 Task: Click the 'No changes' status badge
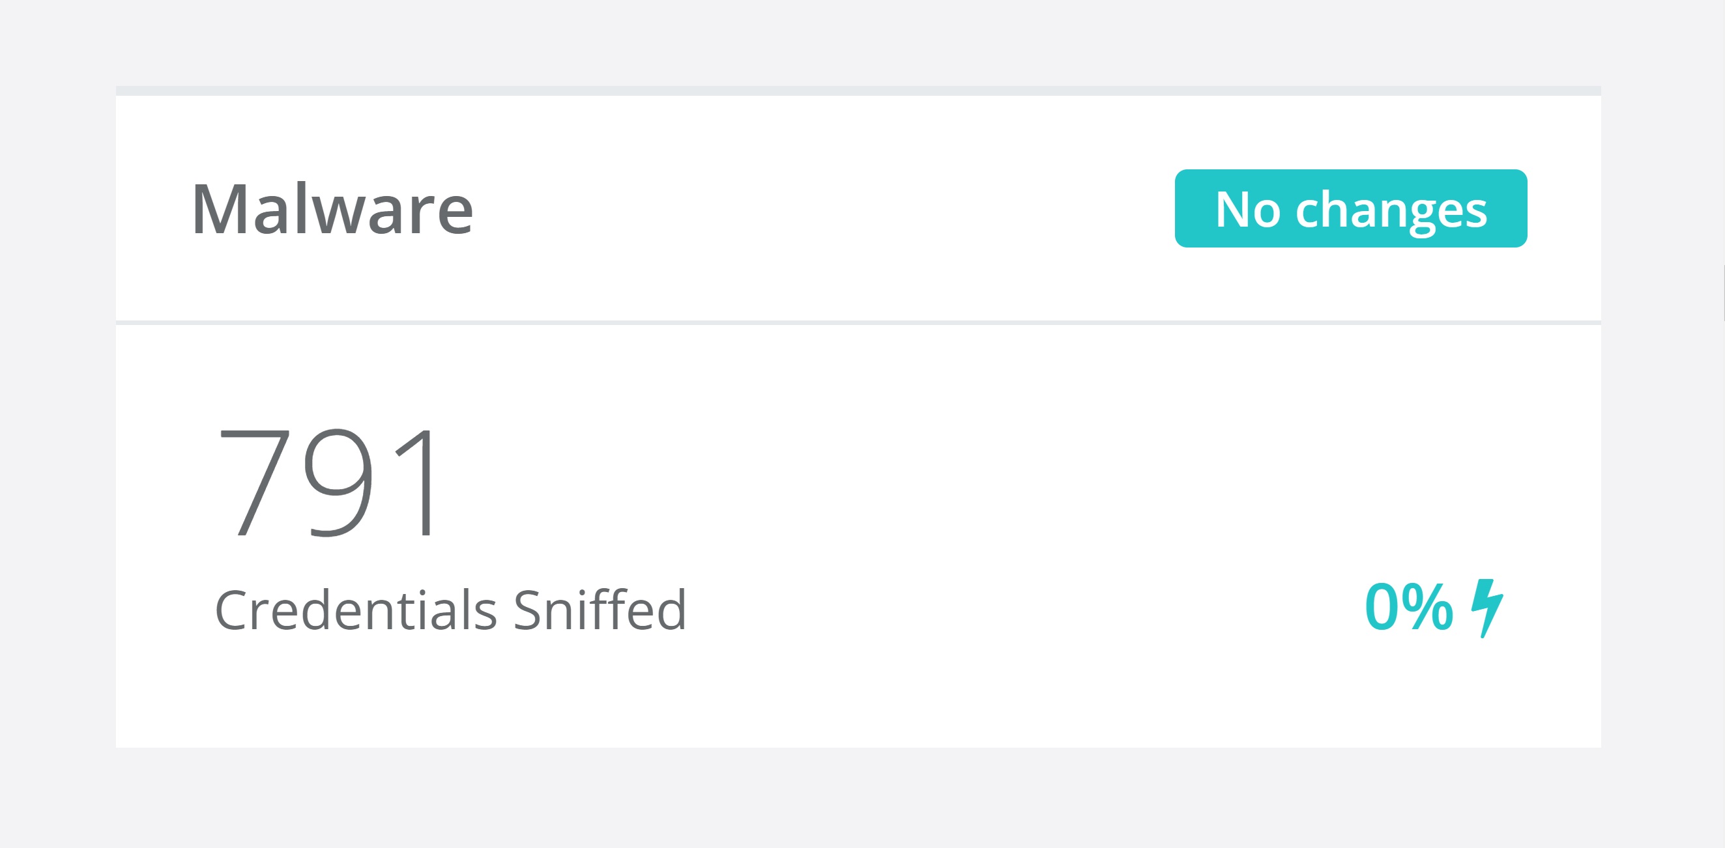[1351, 209]
